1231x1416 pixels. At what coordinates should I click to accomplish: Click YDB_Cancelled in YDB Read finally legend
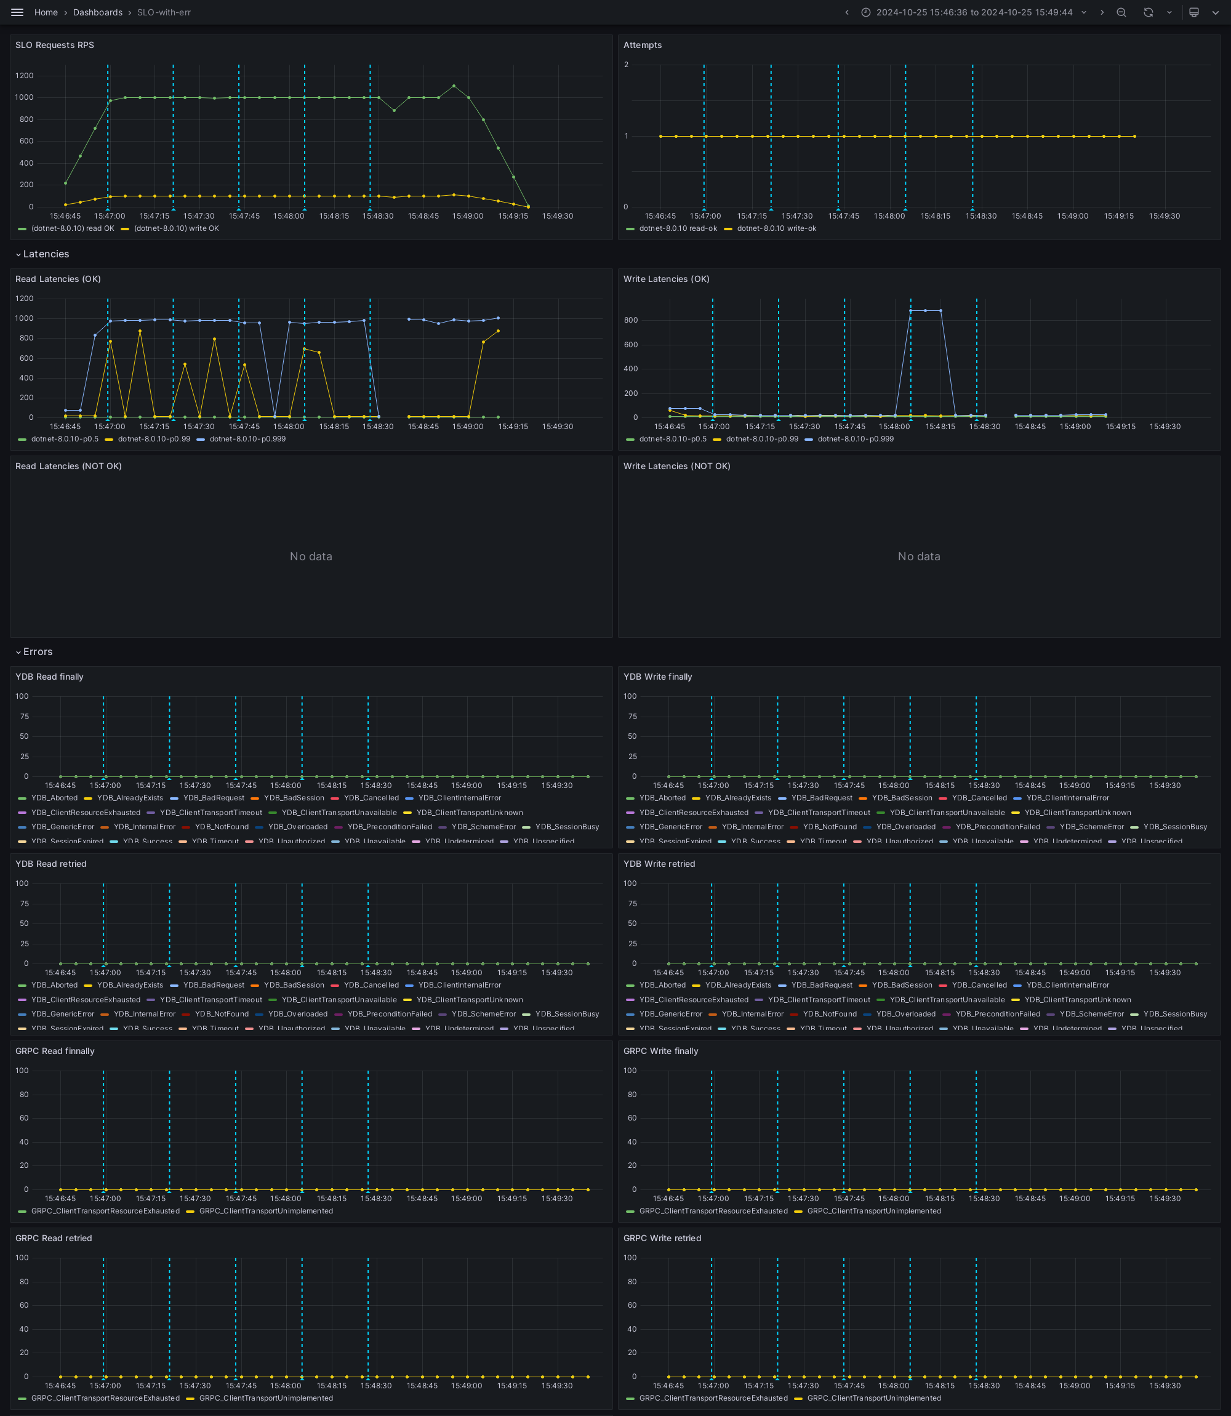click(371, 799)
